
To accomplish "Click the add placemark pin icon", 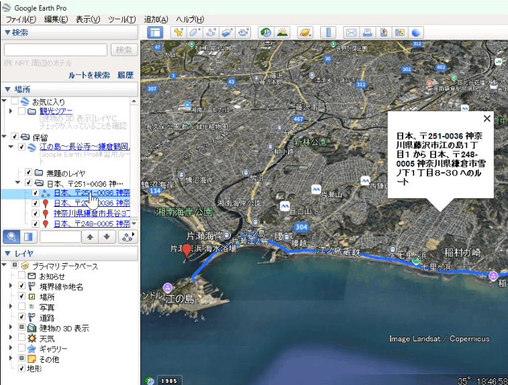I will click(178, 32).
